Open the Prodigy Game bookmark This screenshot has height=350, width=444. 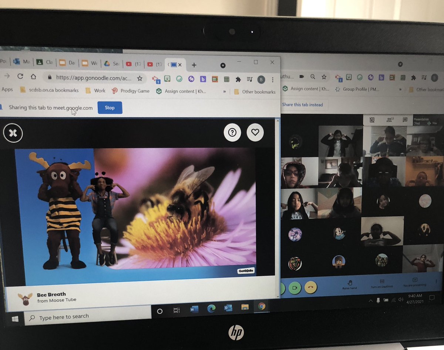131,91
